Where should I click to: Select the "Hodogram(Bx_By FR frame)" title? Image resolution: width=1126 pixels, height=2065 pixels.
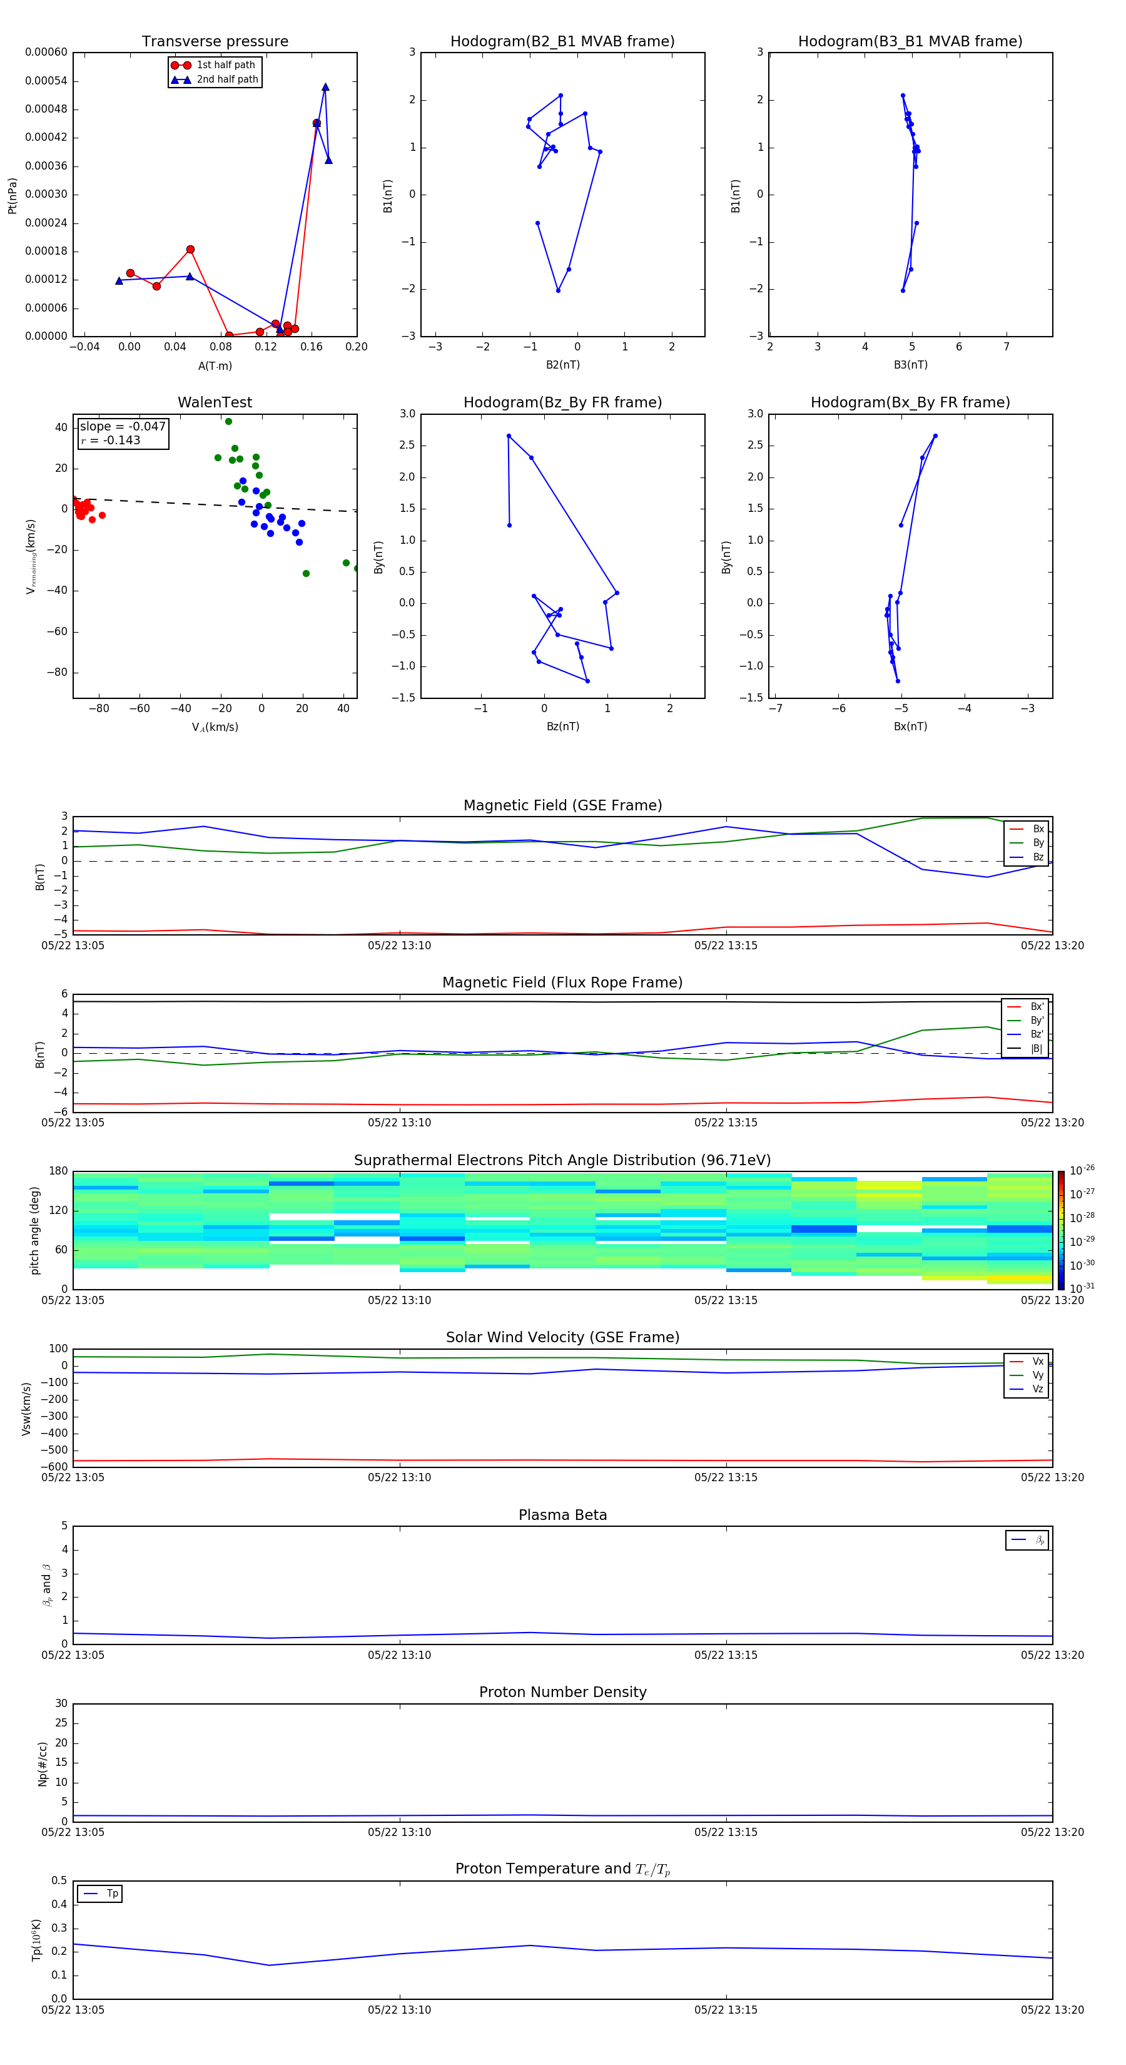click(910, 402)
